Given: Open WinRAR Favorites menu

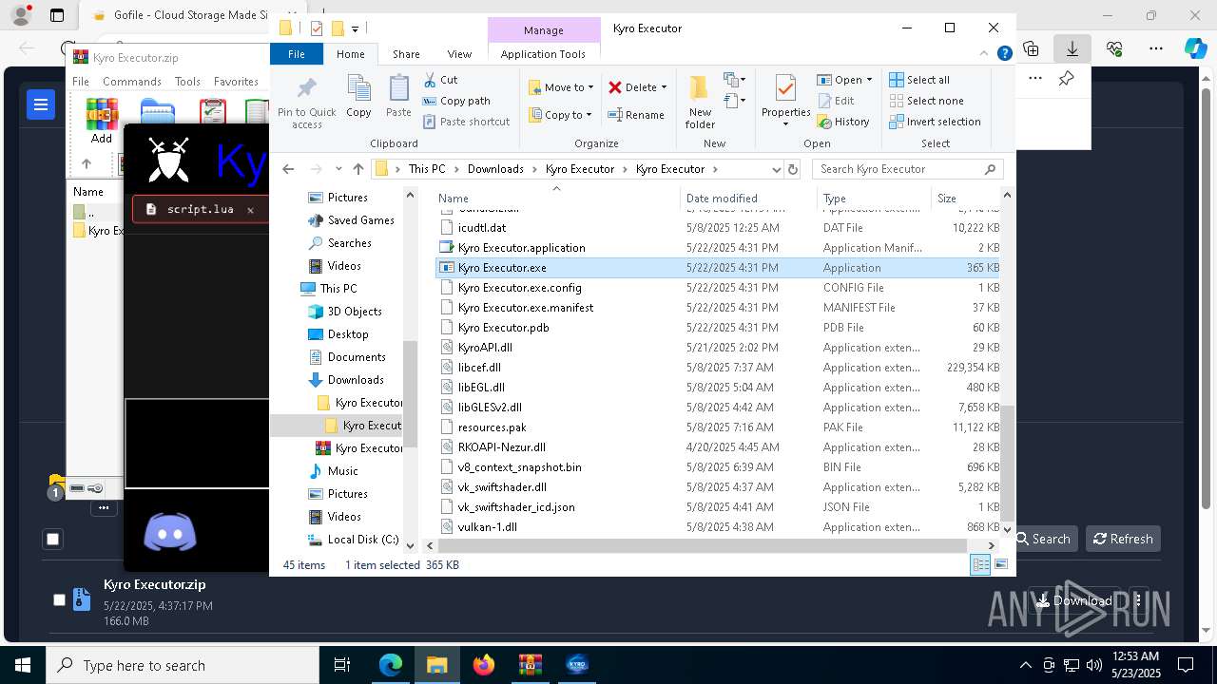Looking at the screenshot, I should [236, 82].
